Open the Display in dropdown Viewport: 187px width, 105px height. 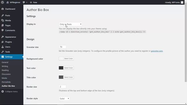point(70,24)
